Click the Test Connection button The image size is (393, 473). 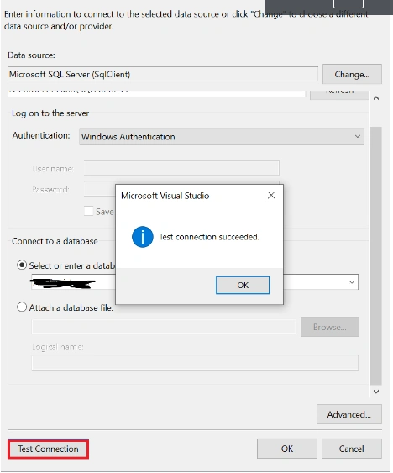tap(48, 449)
